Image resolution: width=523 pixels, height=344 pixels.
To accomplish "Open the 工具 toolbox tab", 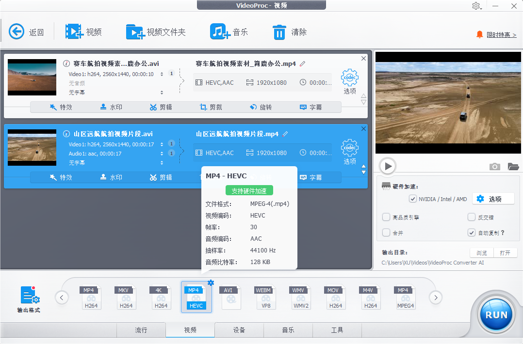I will point(337,330).
